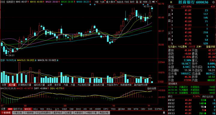Open 重大事件 major events
This screenshot has height=115, width=216.
111,2
